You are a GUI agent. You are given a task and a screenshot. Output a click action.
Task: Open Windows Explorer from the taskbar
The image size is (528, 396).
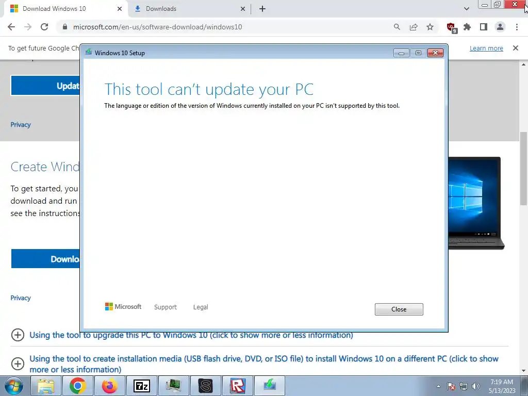46,386
